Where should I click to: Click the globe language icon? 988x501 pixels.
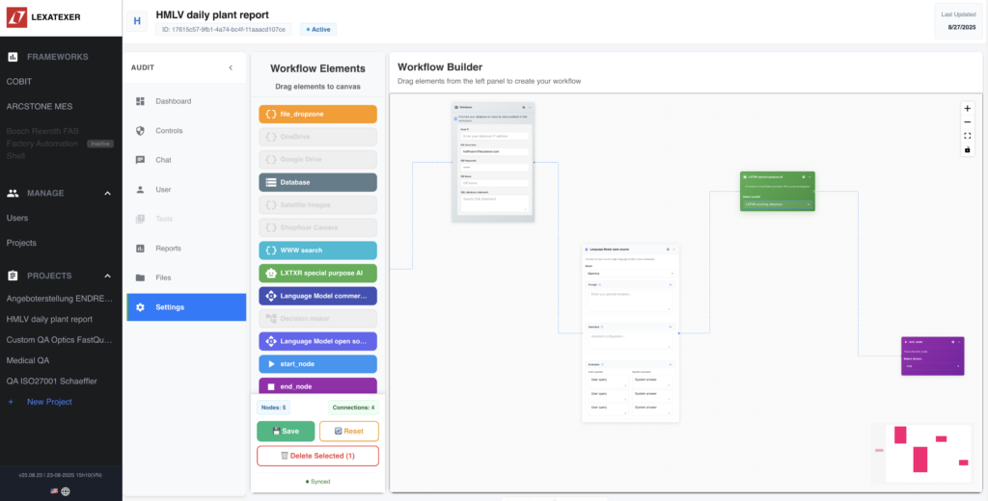click(x=66, y=490)
